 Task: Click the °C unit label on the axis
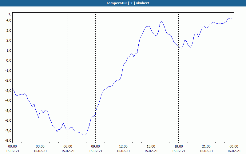coord(10,14)
